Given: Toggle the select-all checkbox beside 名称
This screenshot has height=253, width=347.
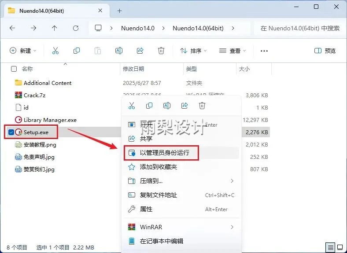Looking at the screenshot, I should tap(14, 69).
